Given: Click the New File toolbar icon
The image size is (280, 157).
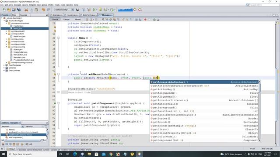Looking at the screenshot, I should pos(4,10).
